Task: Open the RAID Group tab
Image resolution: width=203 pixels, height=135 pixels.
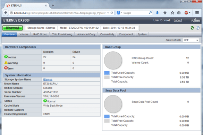Action: click(x=40, y=34)
